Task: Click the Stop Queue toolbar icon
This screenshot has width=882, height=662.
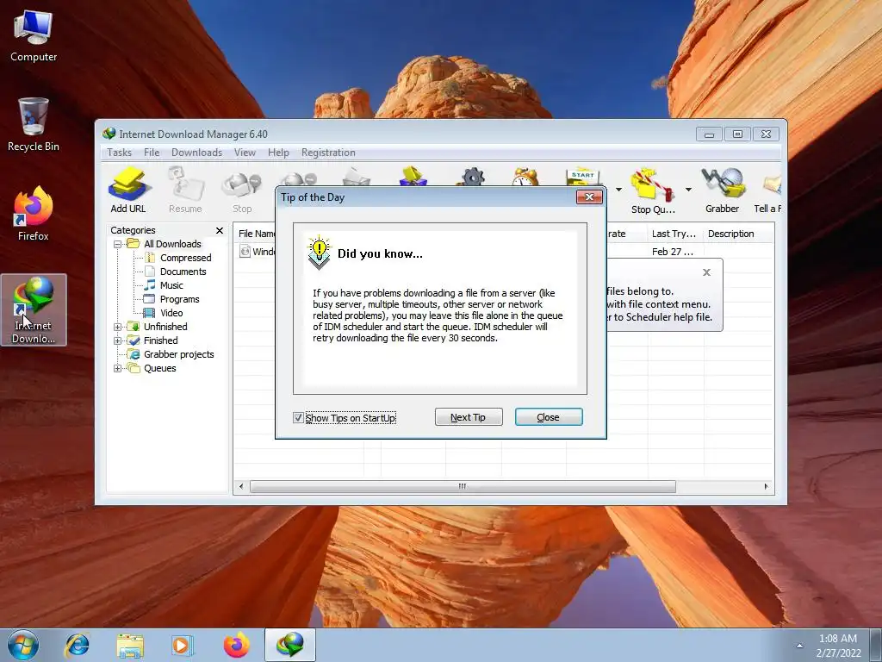Action: (652, 190)
